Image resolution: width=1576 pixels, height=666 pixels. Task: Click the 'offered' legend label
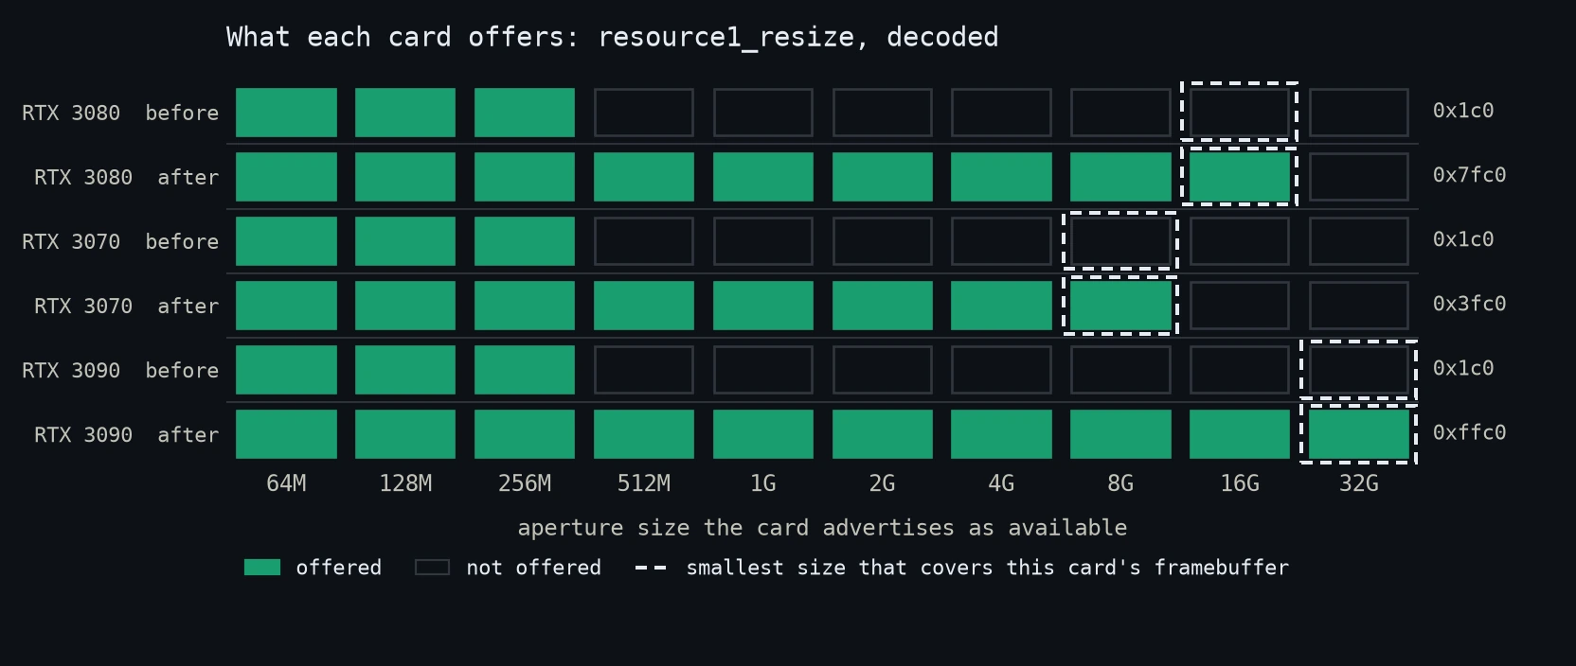339,568
